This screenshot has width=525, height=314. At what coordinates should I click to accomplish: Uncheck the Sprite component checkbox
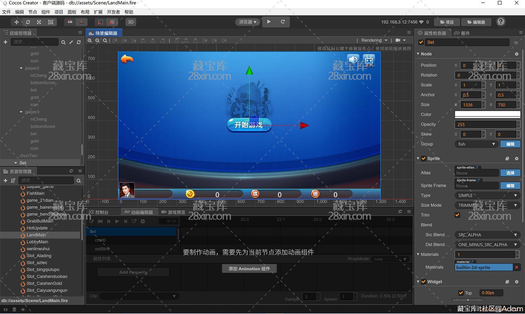(x=423, y=159)
